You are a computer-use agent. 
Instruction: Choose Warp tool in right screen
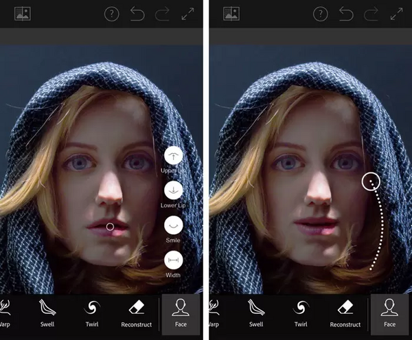[x=214, y=313]
